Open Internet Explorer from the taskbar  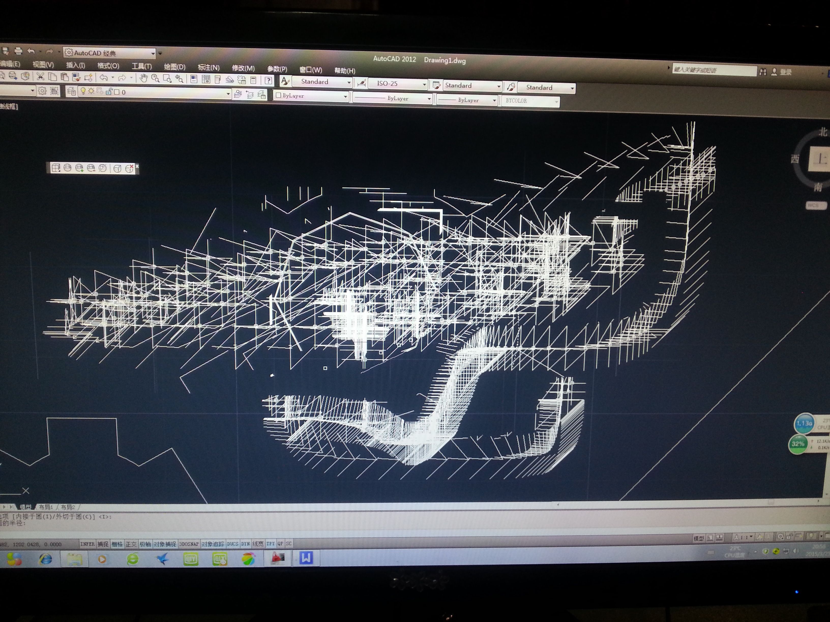point(46,559)
